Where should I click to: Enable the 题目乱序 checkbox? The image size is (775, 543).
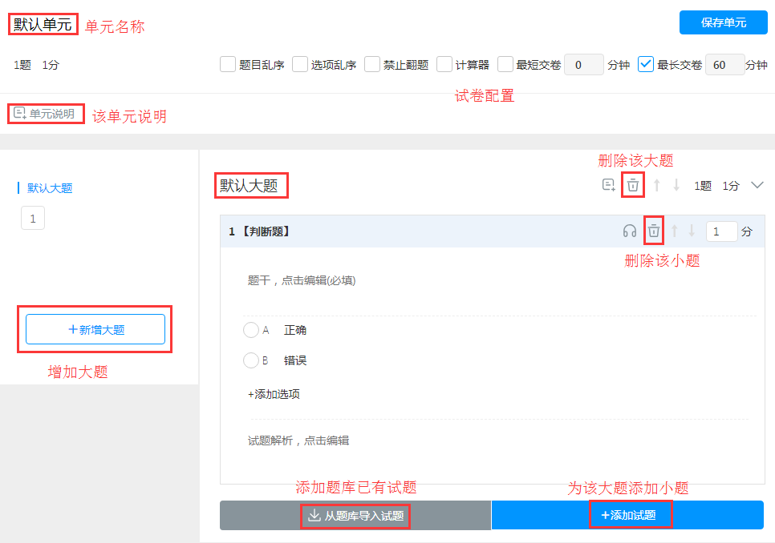[x=227, y=65]
